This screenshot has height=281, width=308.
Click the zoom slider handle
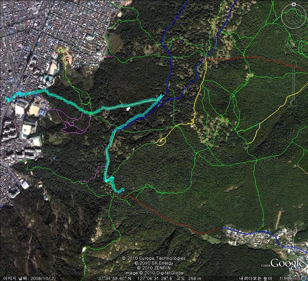[x=293, y=83]
